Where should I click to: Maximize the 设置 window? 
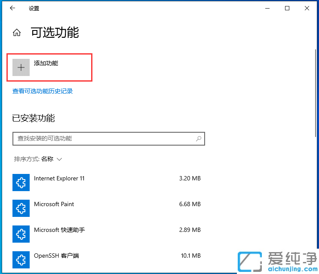[287, 8]
